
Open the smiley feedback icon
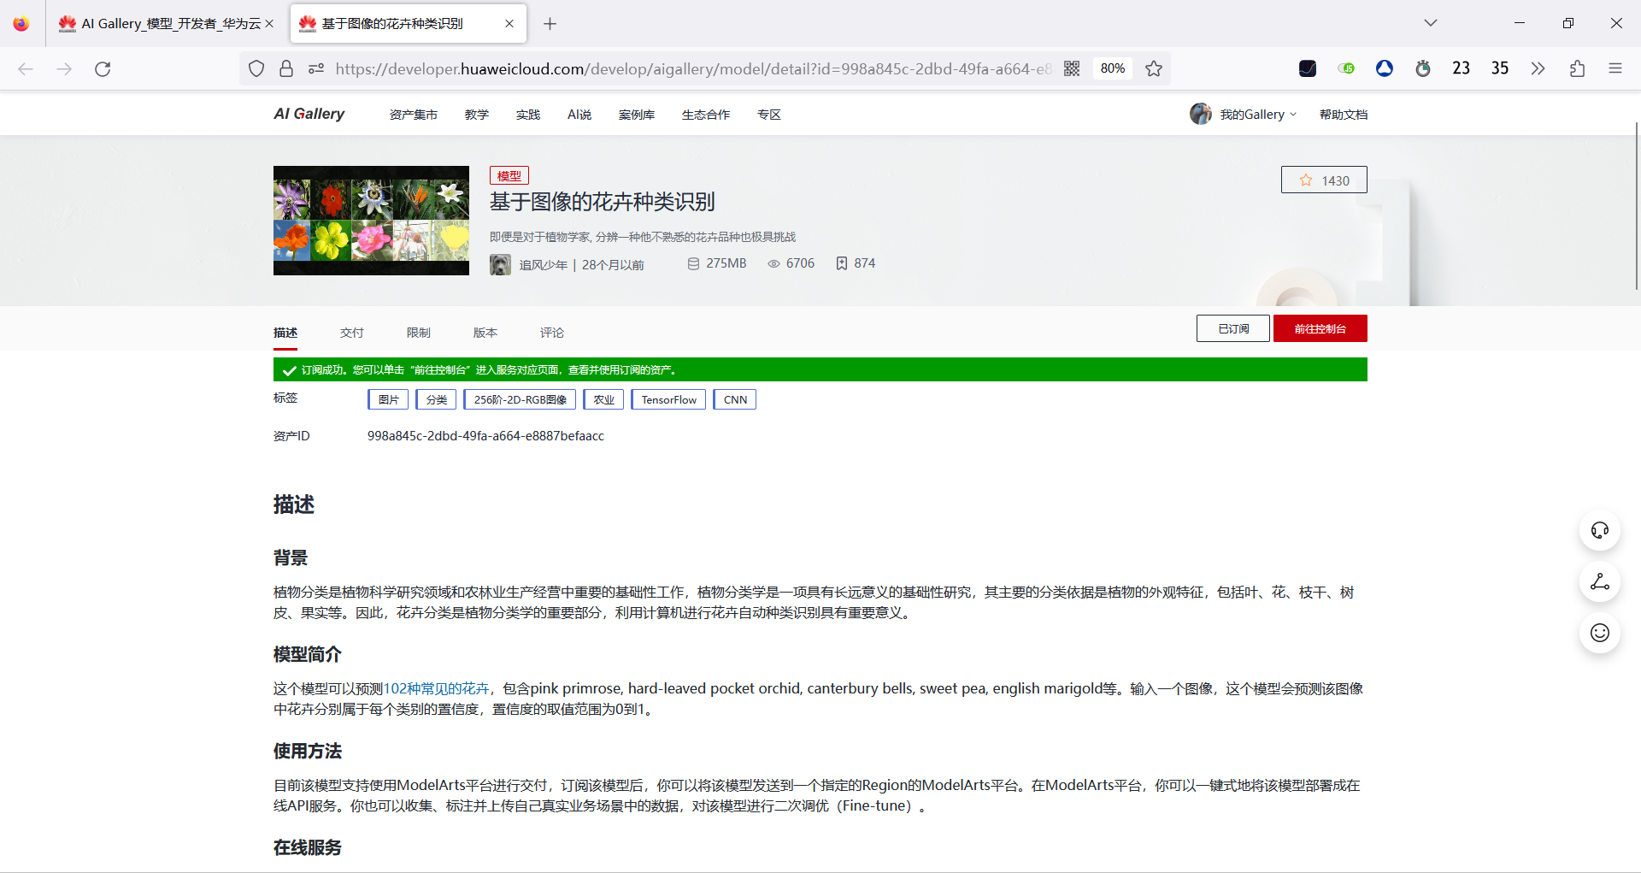point(1600,633)
